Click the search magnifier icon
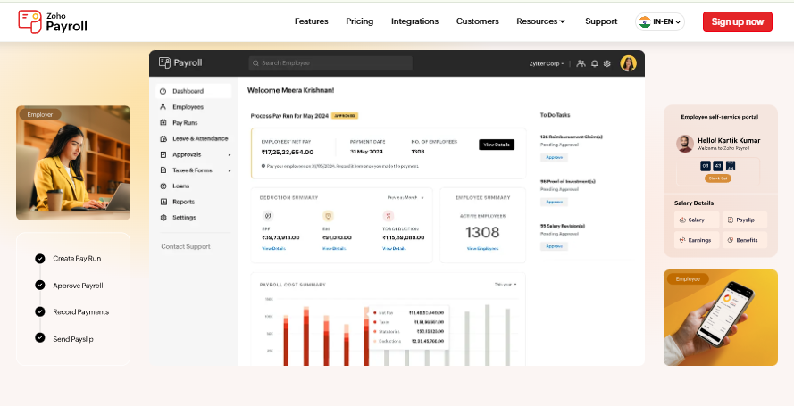 pyautogui.click(x=255, y=63)
